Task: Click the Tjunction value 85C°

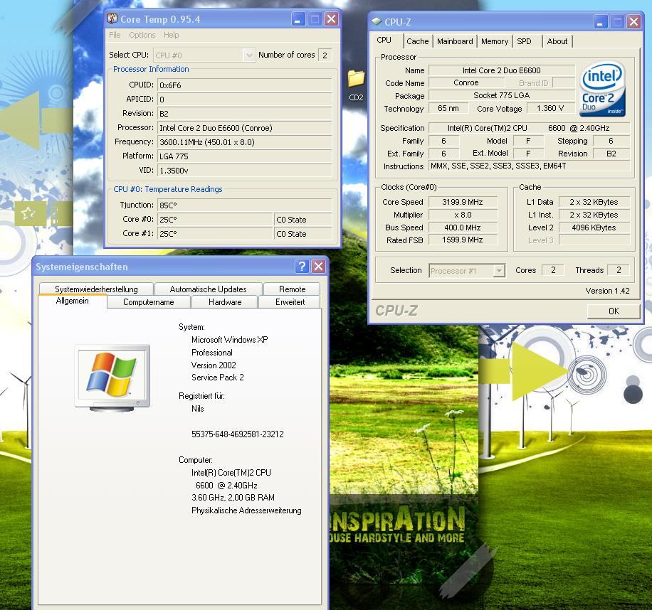Action: pyautogui.click(x=245, y=205)
